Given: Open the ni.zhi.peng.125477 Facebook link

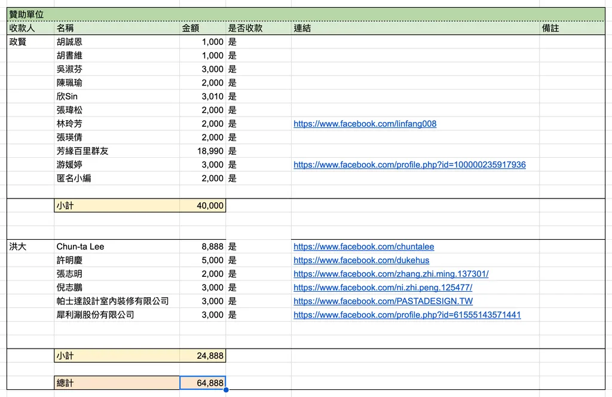Looking at the screenshot, I should coord(383,288).
